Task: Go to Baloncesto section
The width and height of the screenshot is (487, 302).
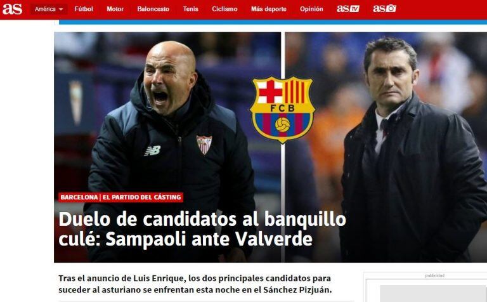Action: [153, 9]
